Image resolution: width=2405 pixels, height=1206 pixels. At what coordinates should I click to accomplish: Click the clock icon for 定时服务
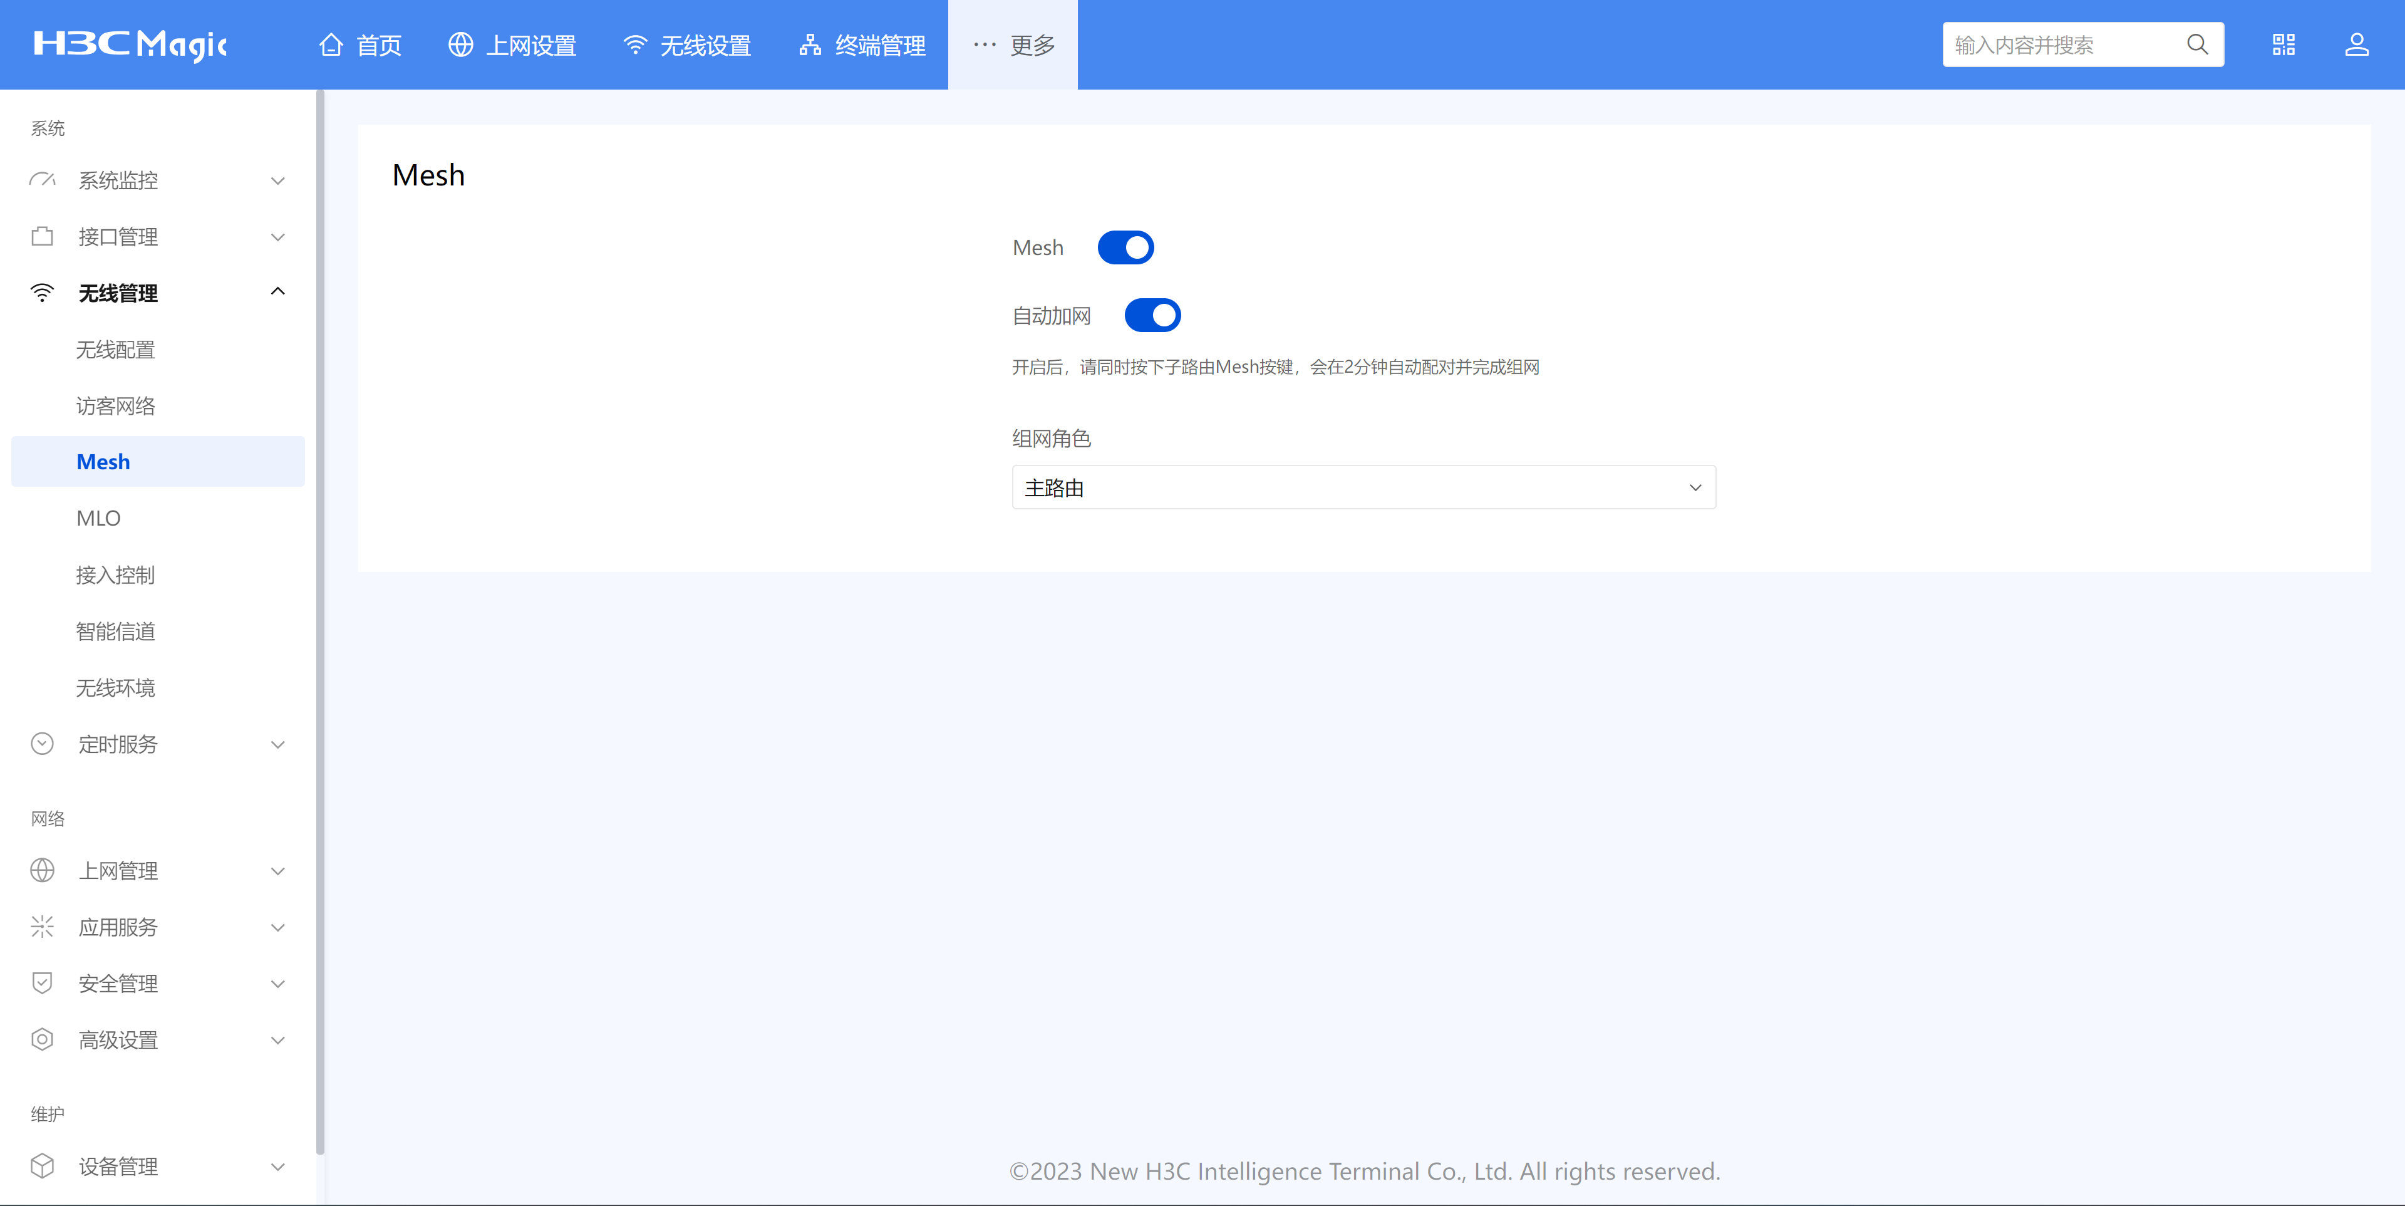tap(42, 744)
